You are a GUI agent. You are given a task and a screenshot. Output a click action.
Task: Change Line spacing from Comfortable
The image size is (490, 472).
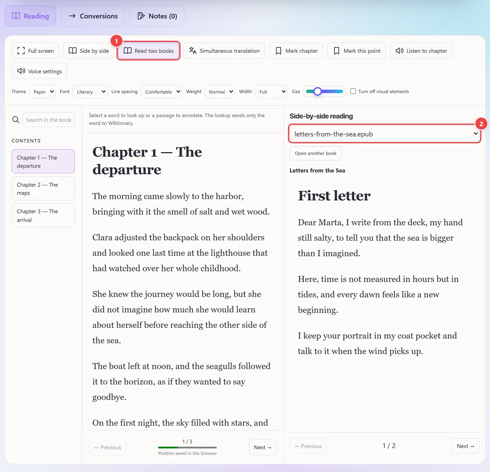pyautogui.click(x=161, y=92)
